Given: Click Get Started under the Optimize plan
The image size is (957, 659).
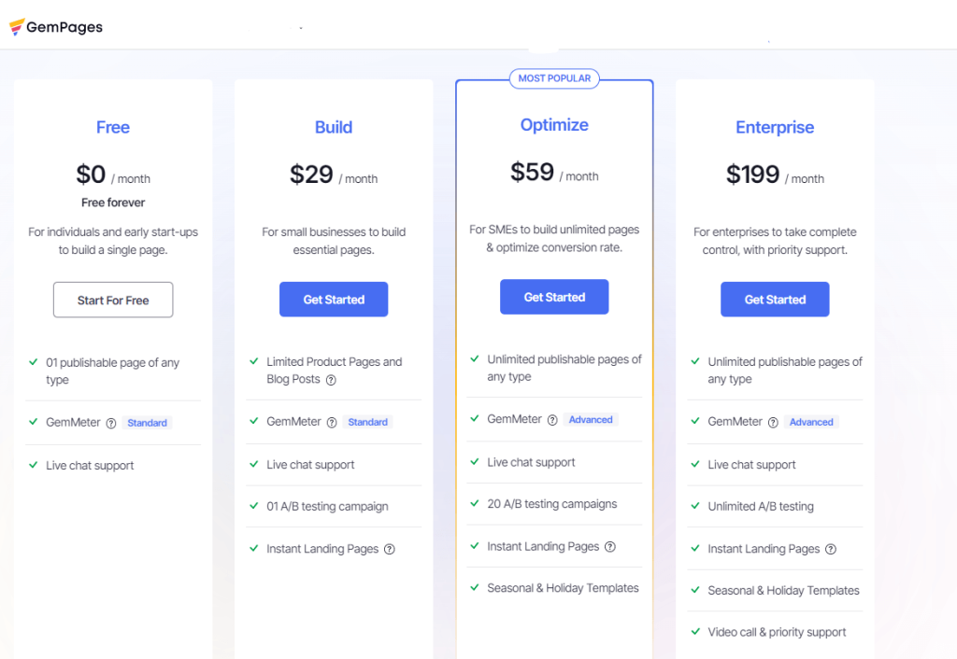Looking at the screenshot, I should coord(554,297).
